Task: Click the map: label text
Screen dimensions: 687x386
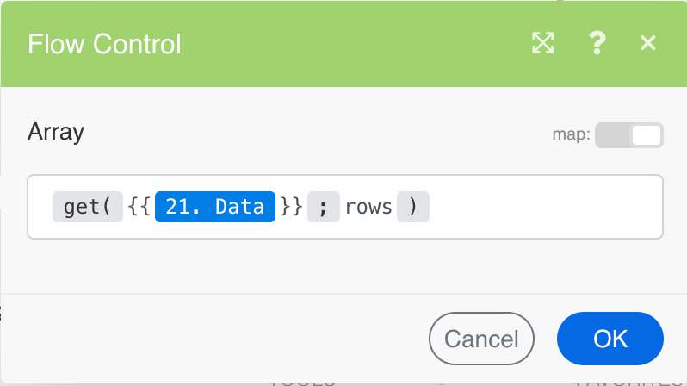Action: tap(571, 135)
